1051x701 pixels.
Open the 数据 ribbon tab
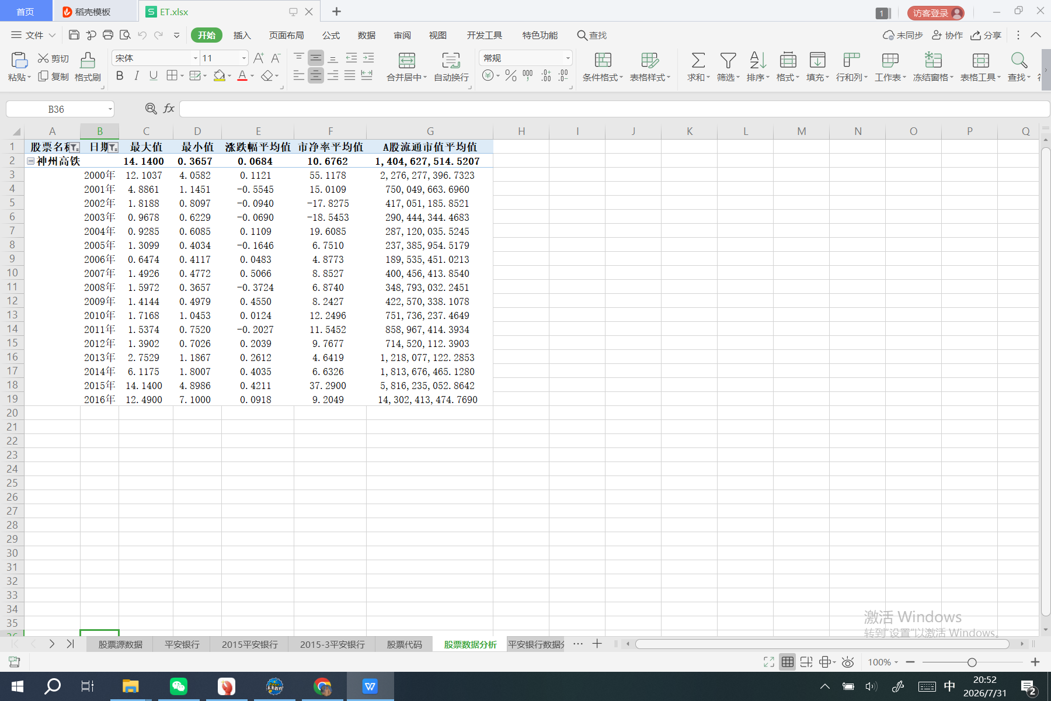point(366,35)
